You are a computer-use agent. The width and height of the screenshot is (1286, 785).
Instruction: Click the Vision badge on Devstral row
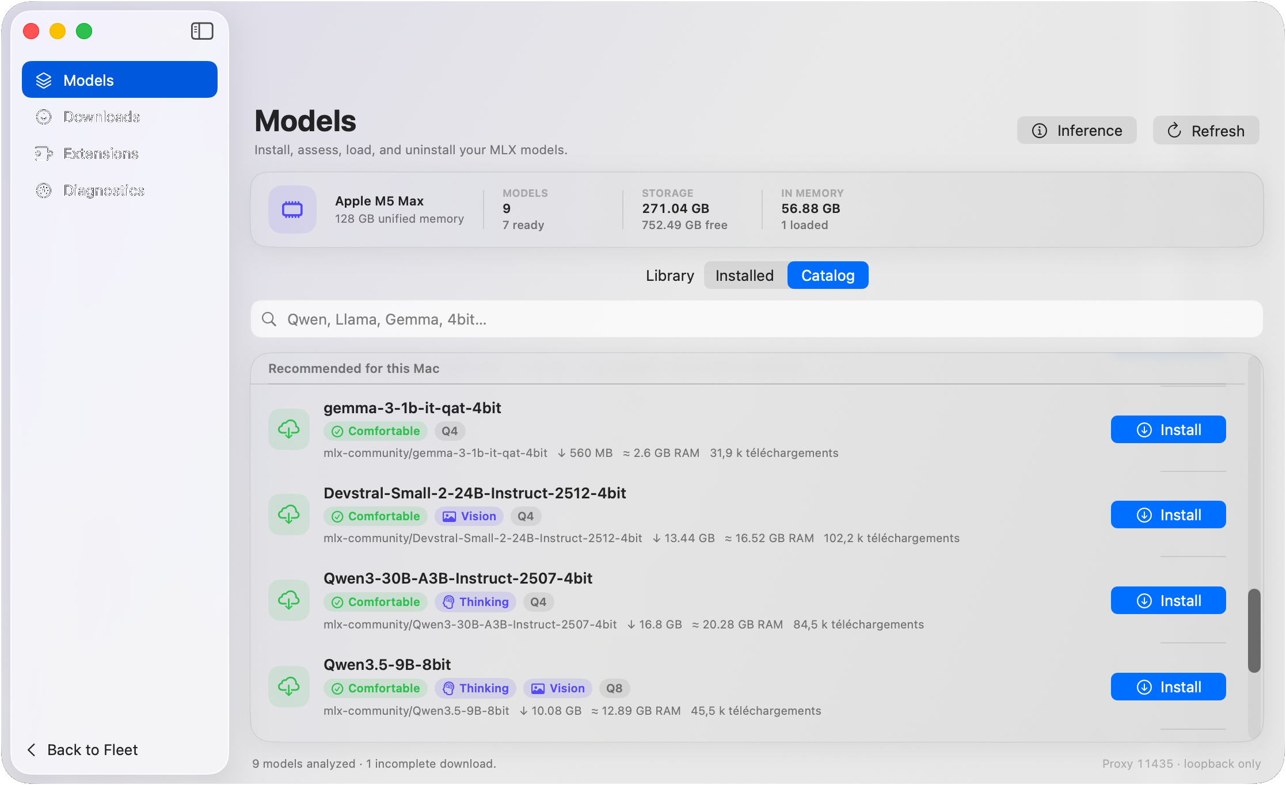tap(469, 516)
